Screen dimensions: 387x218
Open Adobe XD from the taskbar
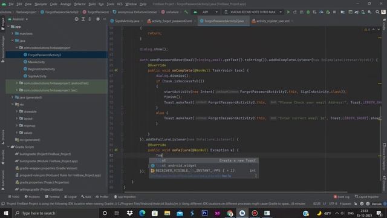217,213
